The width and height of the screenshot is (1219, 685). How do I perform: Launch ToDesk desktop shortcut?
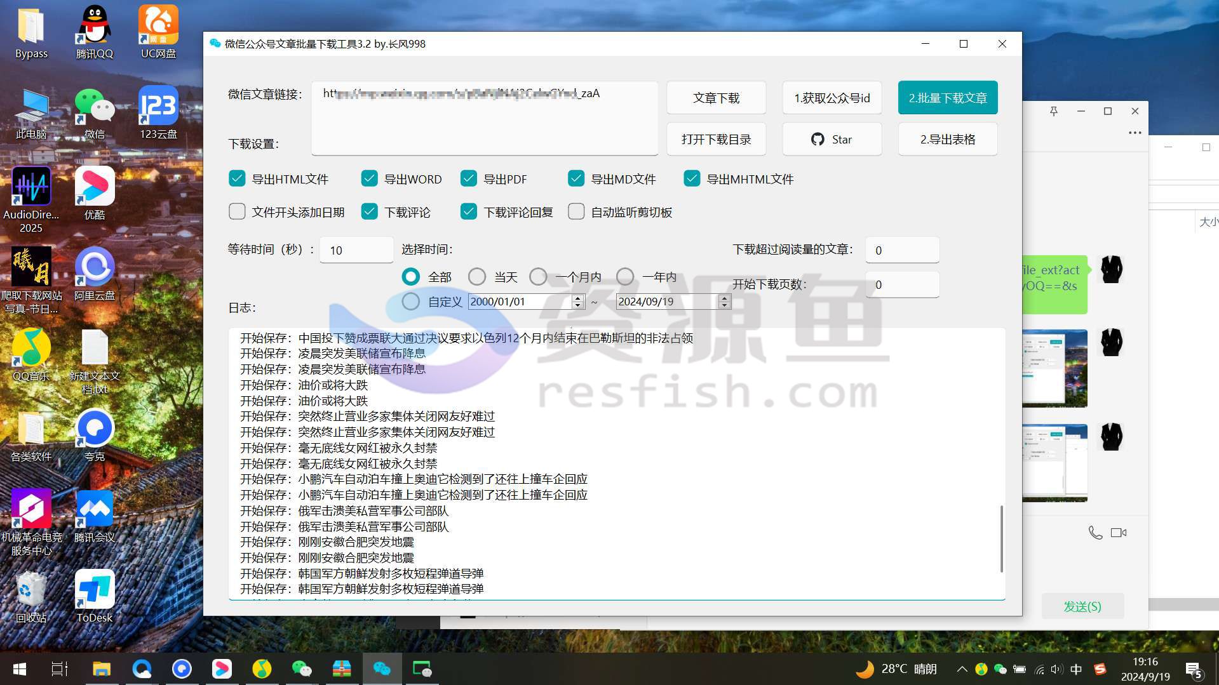[95, 597]
